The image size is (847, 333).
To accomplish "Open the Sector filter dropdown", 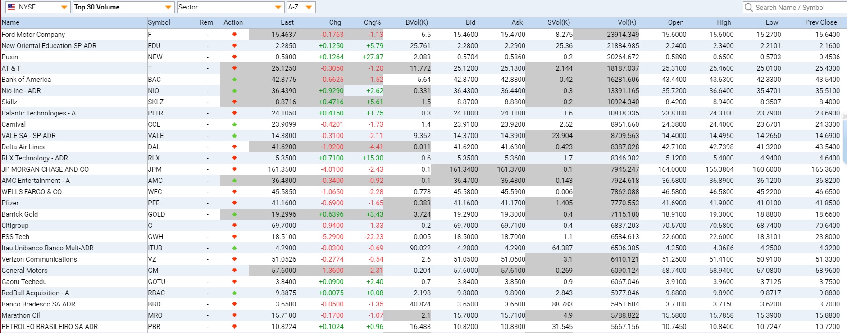I will [x=230, y=7].
